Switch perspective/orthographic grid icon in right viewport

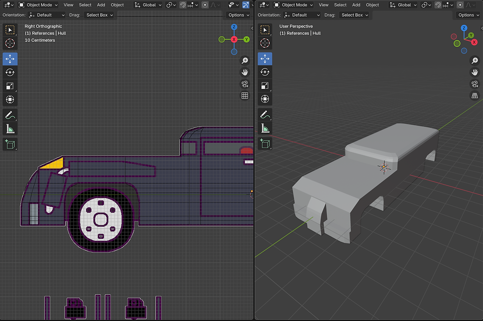(475, 96)
